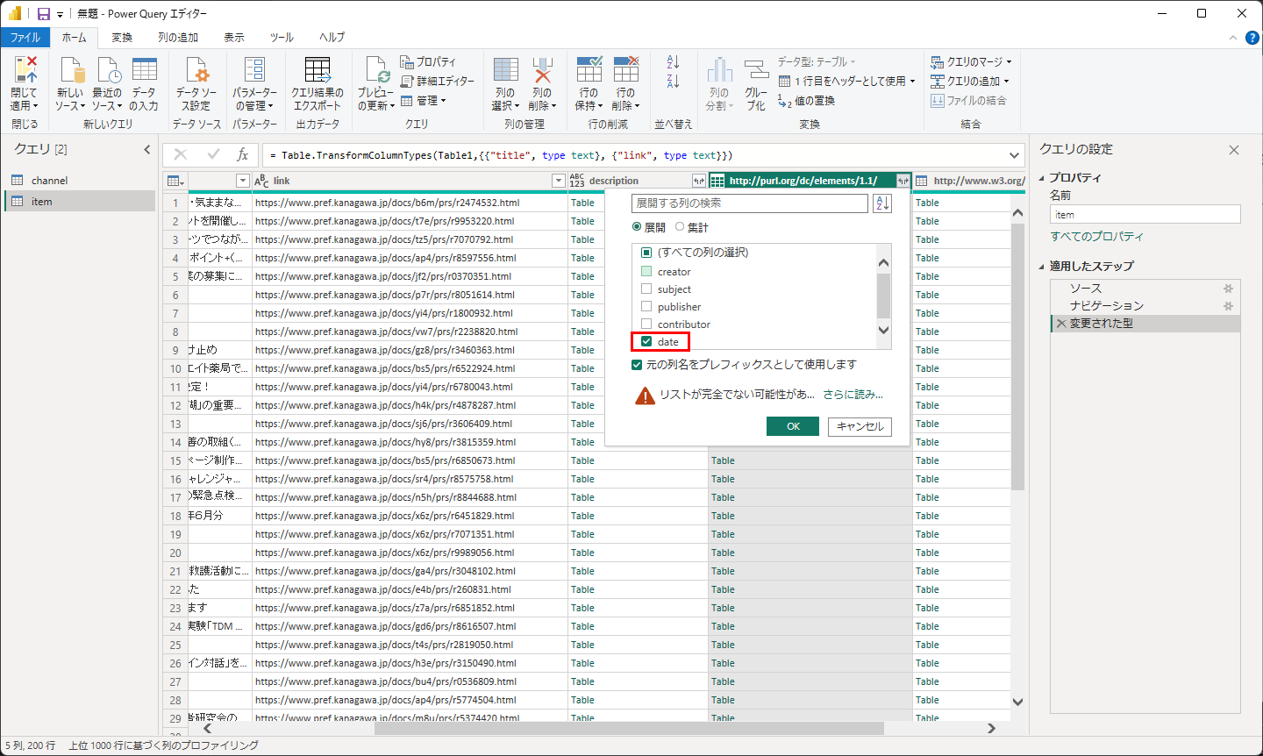Click the さらに読み込む link

[853, 395]
